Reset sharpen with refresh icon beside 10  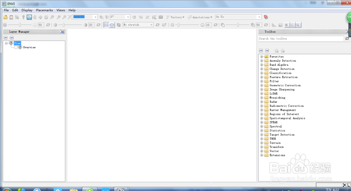216,25
